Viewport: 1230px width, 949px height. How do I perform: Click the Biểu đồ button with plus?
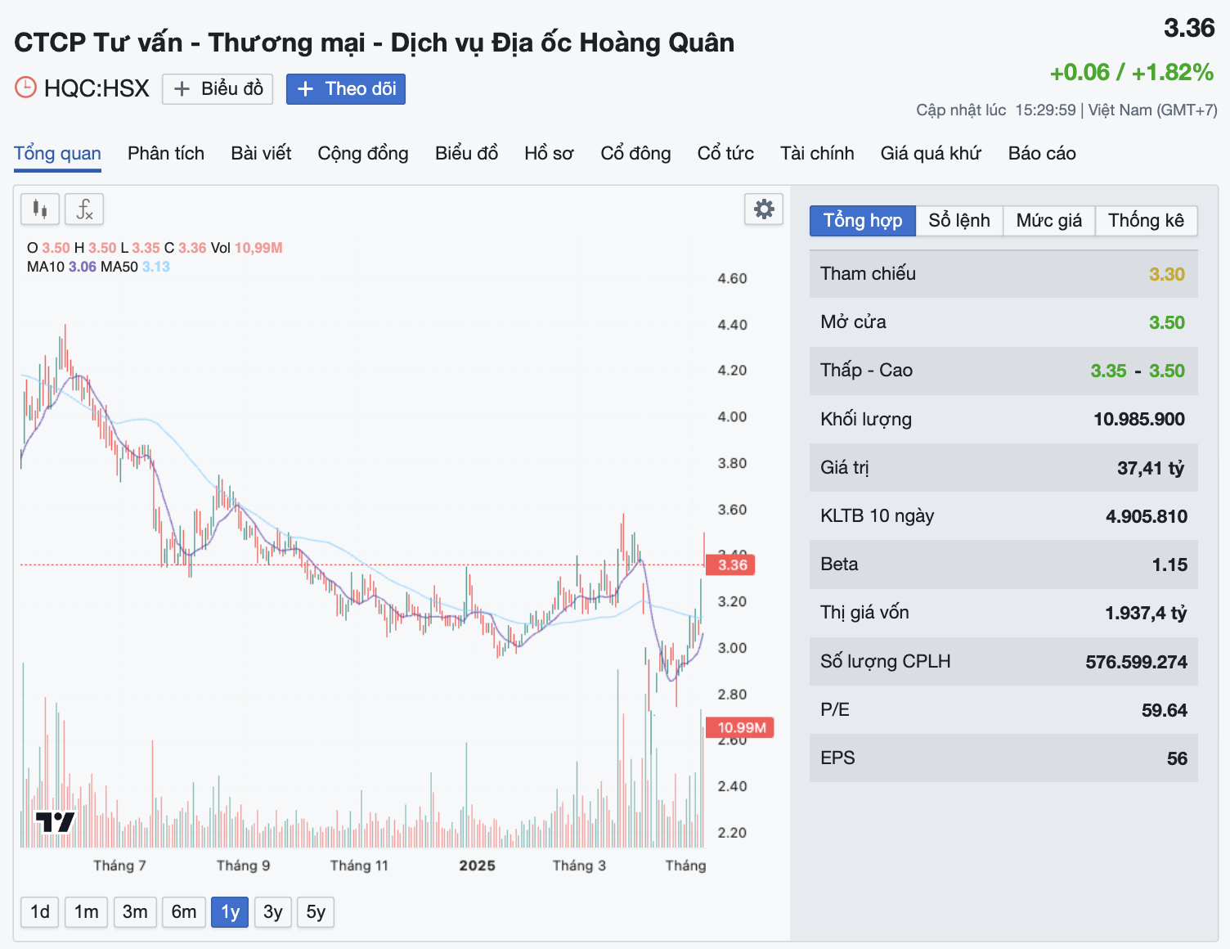(x=218, y=89)
